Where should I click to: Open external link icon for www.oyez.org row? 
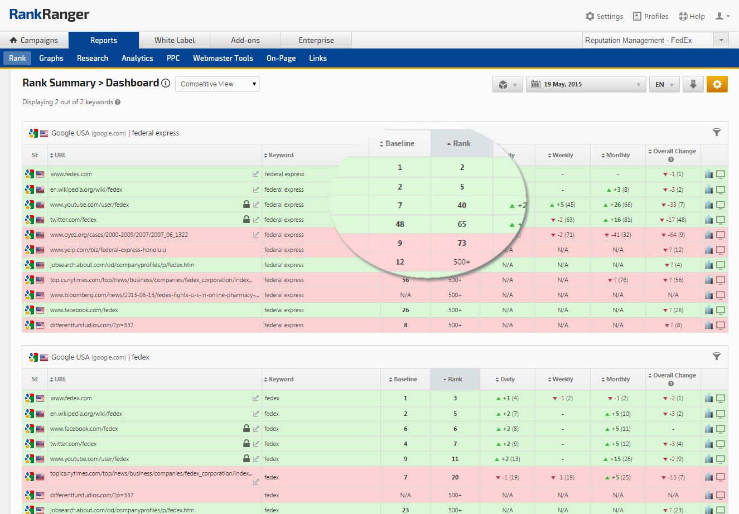pyautogui.click(x=256, y=235)
